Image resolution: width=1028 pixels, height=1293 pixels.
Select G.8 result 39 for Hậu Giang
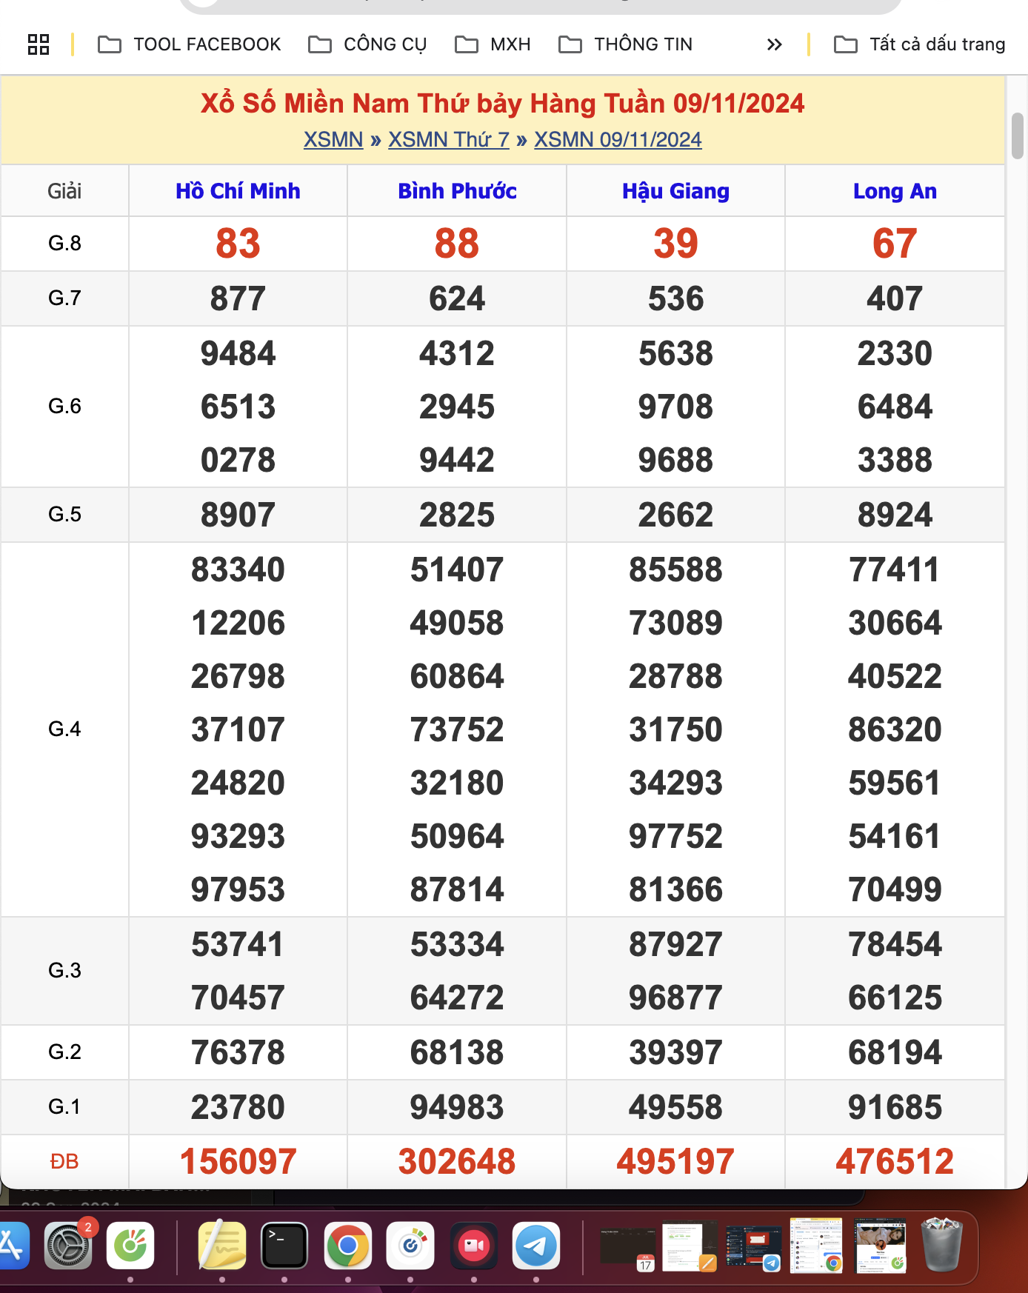click(675, 244)
